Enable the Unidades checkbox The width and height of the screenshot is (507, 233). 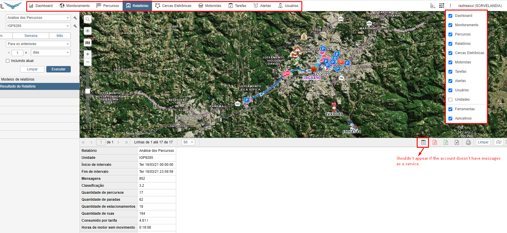pos(450,99)
